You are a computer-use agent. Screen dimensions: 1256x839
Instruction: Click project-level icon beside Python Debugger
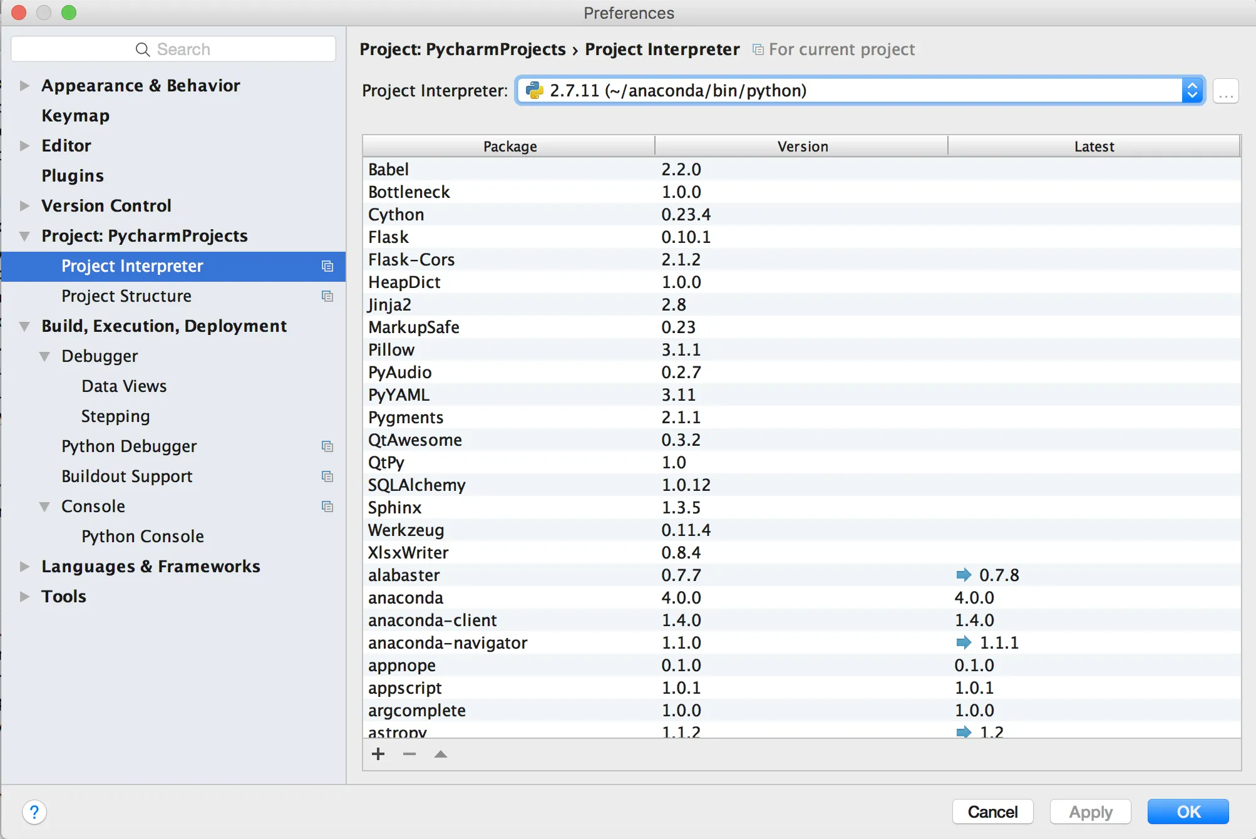[327, 446]
